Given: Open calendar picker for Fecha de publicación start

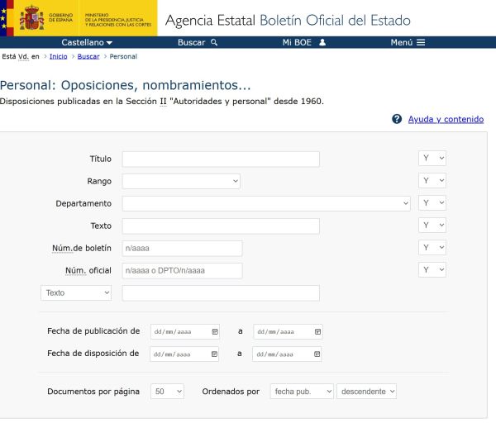Looking at the screenshot, I should pyautogui.click(x=215, y=331).
